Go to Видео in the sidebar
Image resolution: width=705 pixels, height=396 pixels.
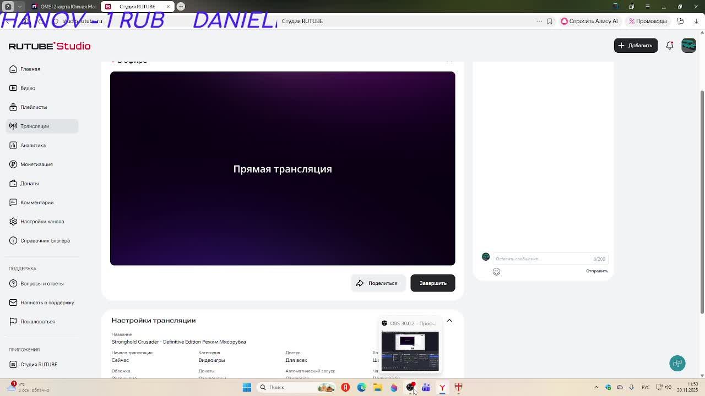click(x=28, y=88)
